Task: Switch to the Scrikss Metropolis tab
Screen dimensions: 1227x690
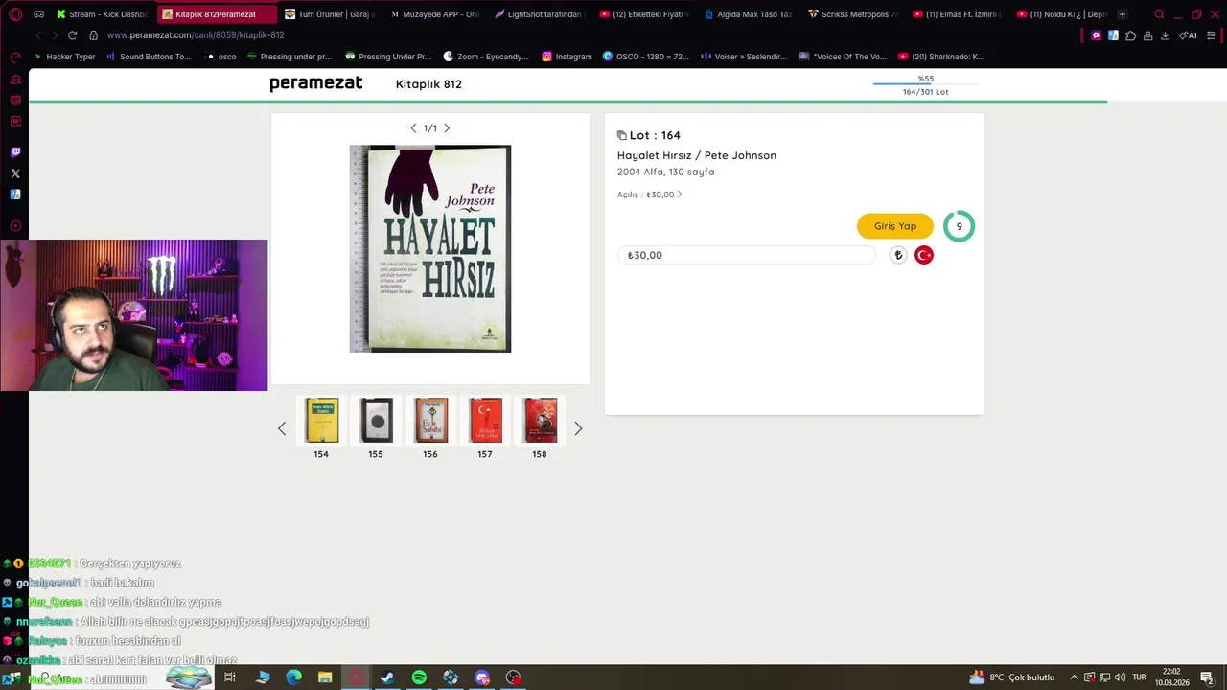Action: [x=853, y=14]
